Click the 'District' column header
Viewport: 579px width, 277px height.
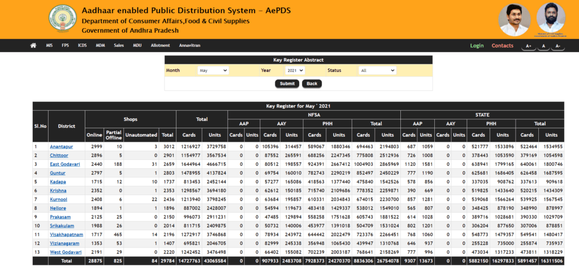pyautogui.click(x=67, y=126)
